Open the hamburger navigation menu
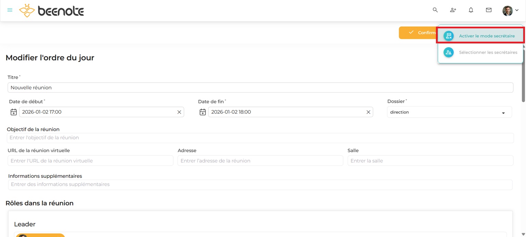This screenshot has height=237, width=526. pos(10,10)
